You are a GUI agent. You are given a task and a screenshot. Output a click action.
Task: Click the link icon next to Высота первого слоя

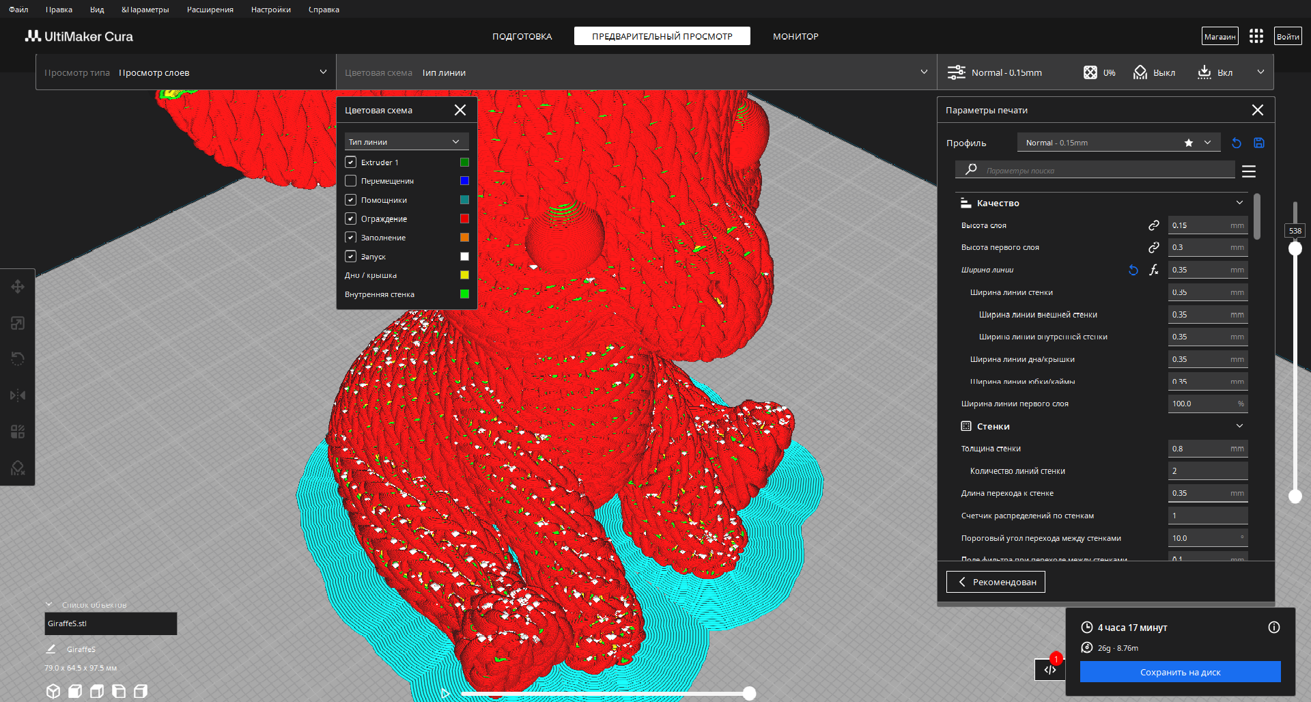1154,247
